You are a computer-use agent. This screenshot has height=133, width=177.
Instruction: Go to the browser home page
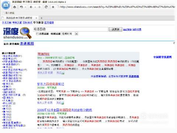pos(15,7)
